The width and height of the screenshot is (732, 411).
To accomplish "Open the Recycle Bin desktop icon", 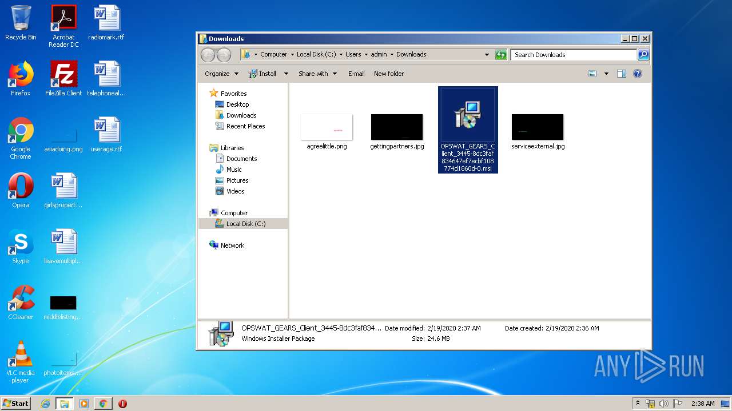I will click(21, 23).
